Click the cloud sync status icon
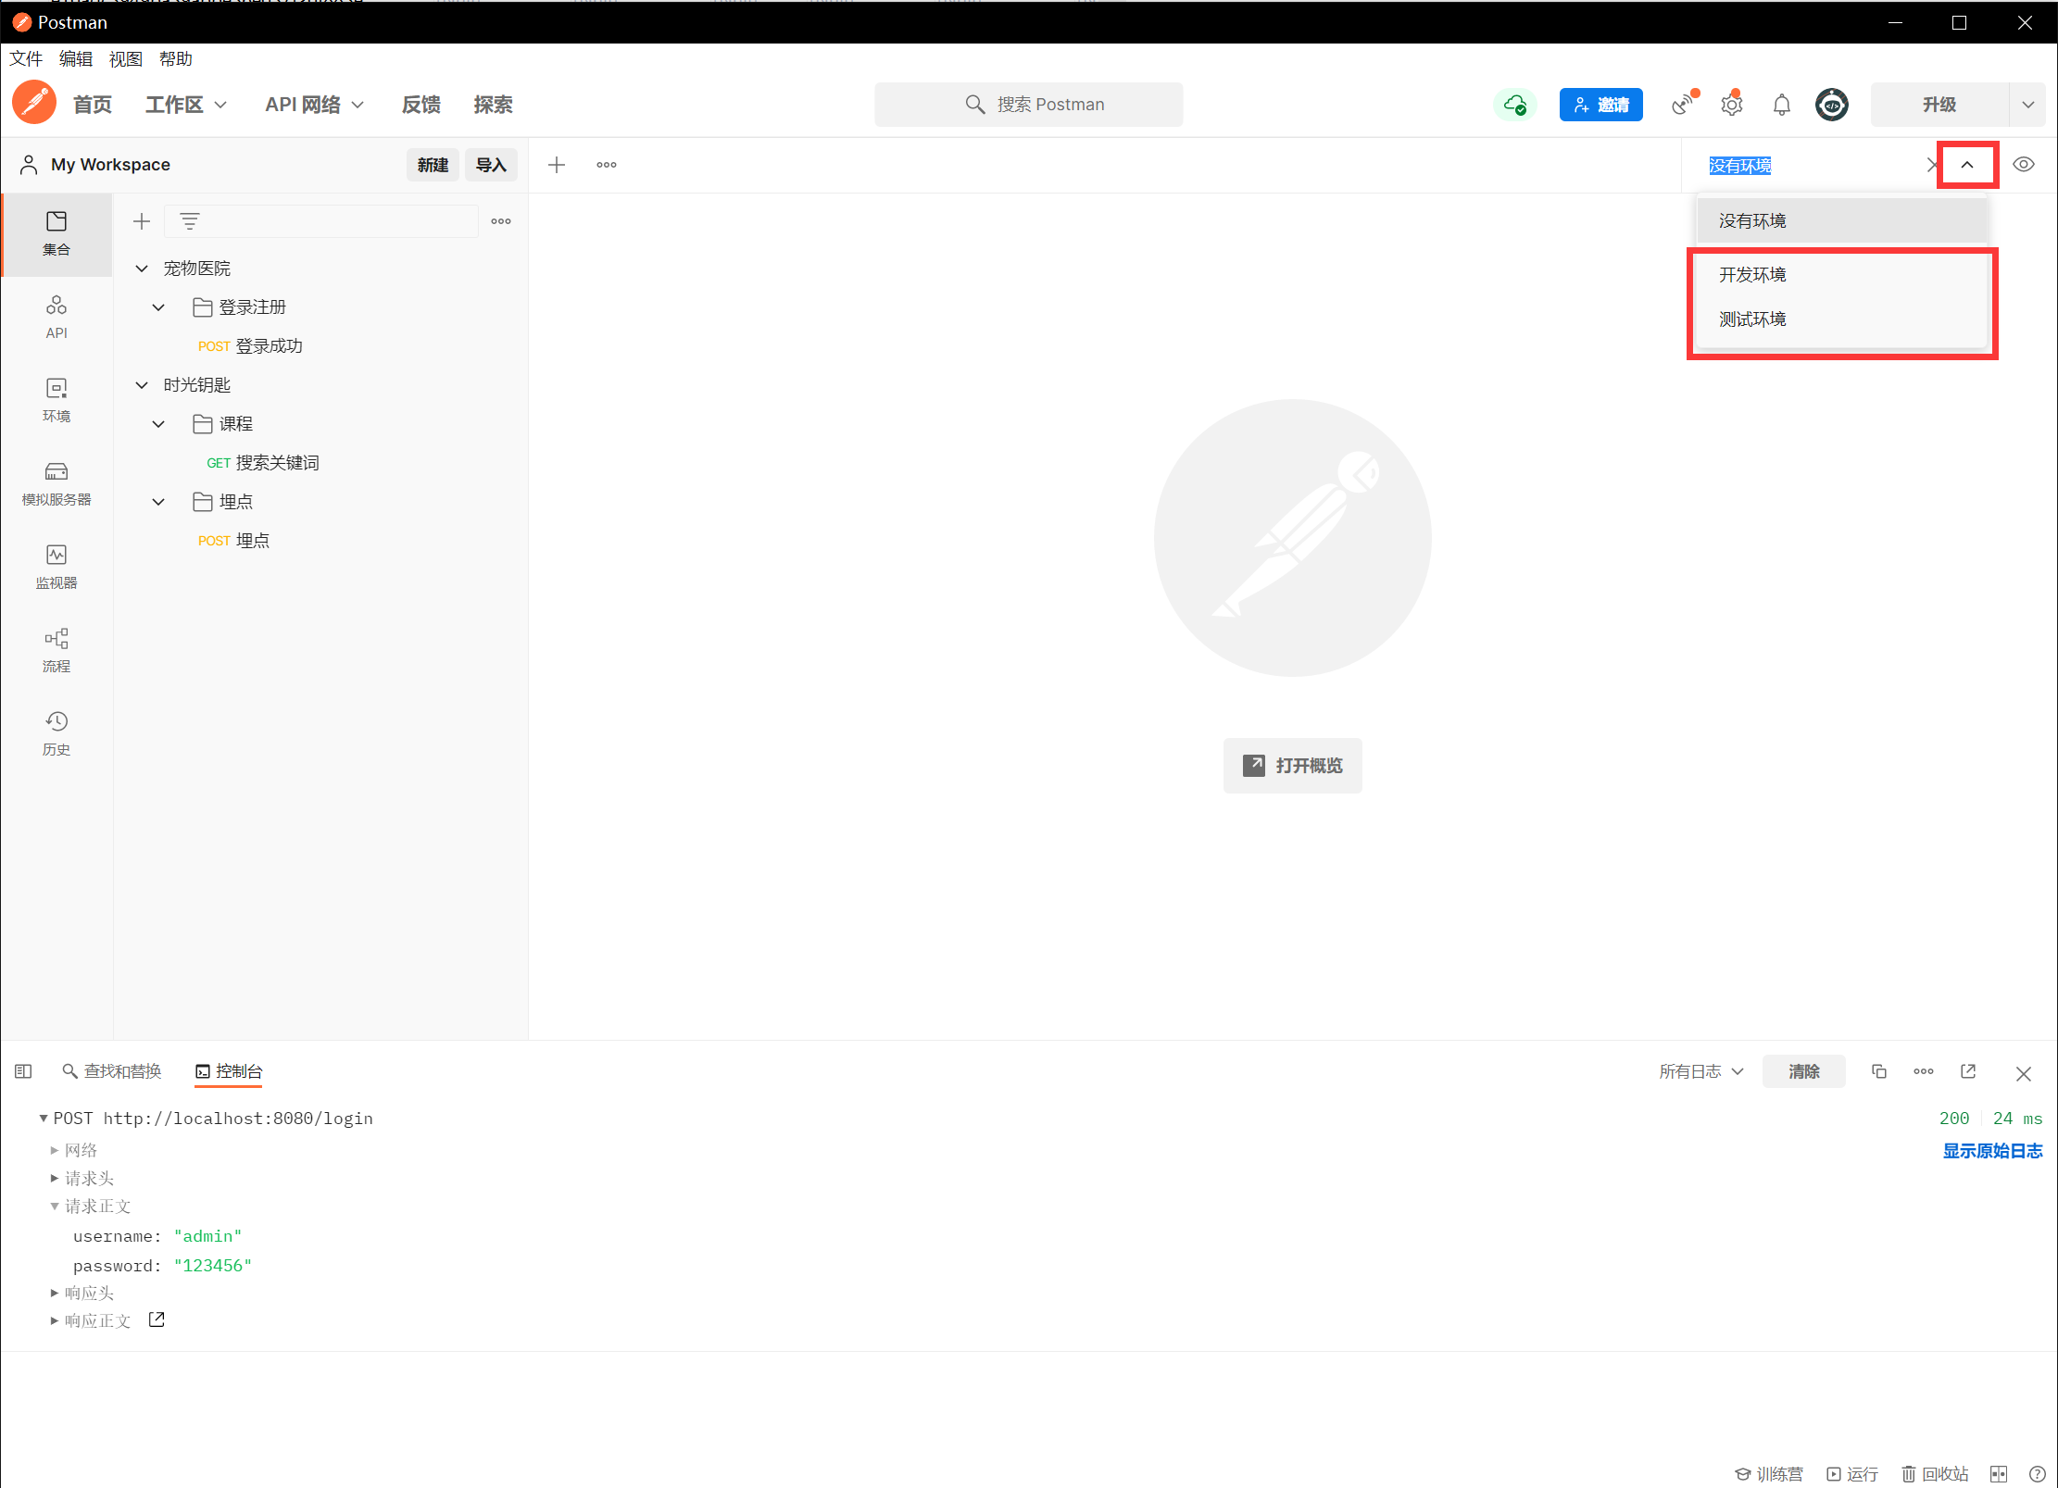Image resolution: width=2058 pixels, height=1488 pixels. point(1514,105)
